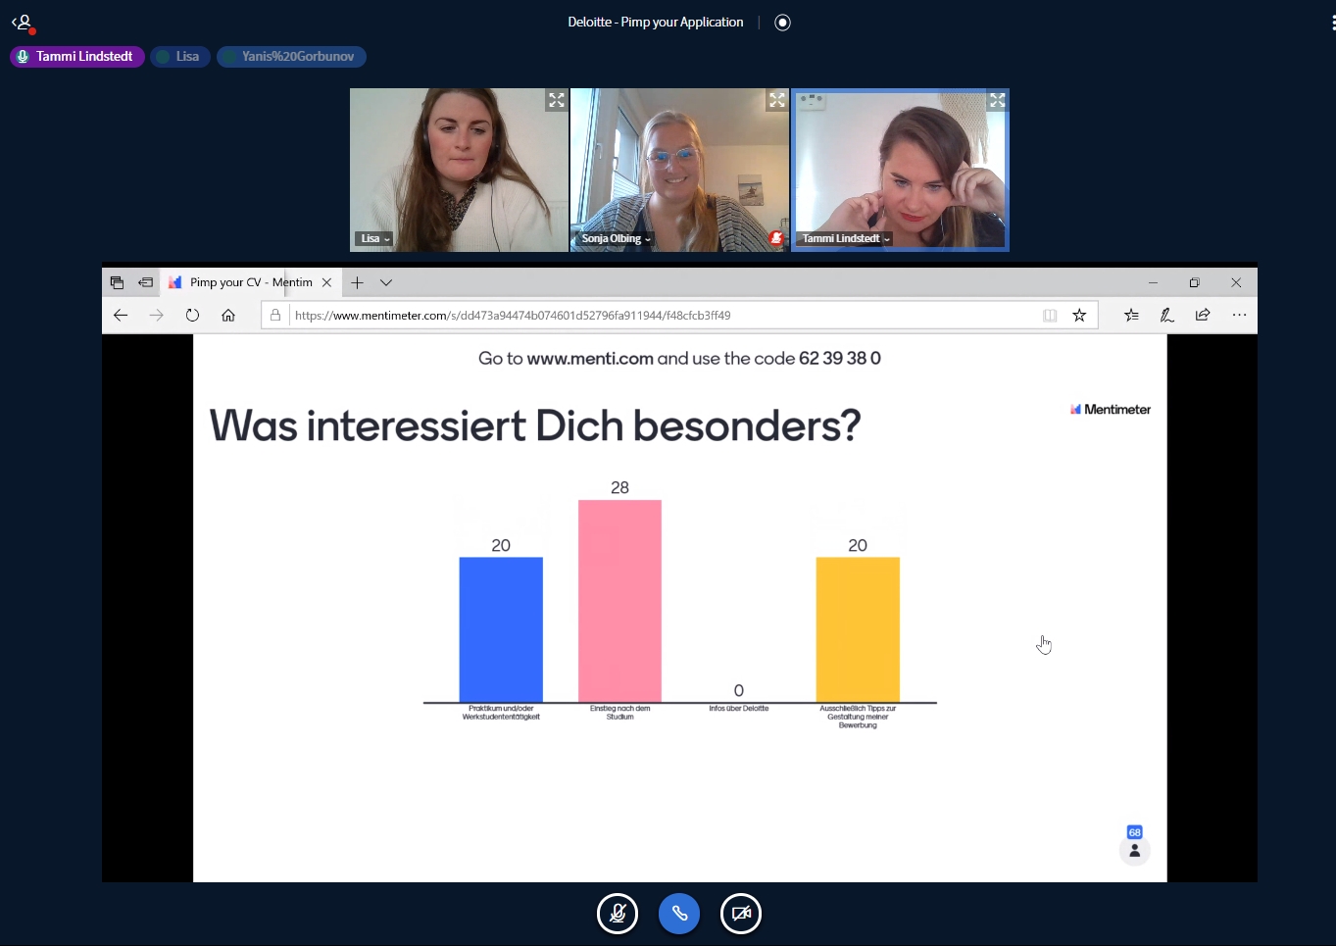Screen dimensions: 1336x946
Task: Open Tammi Lindstedt's name dropdown on video
Action: [x=845, y=238]
